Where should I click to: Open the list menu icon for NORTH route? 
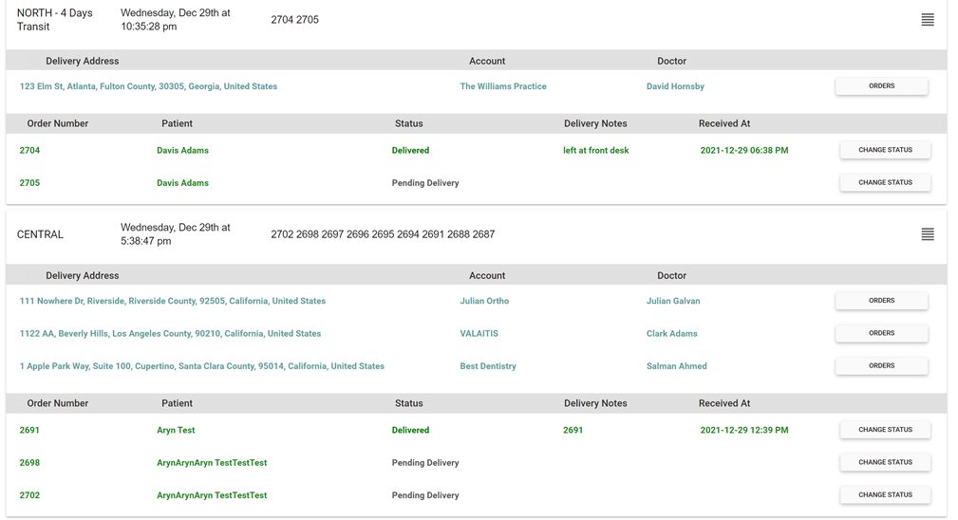pos(928,20)
